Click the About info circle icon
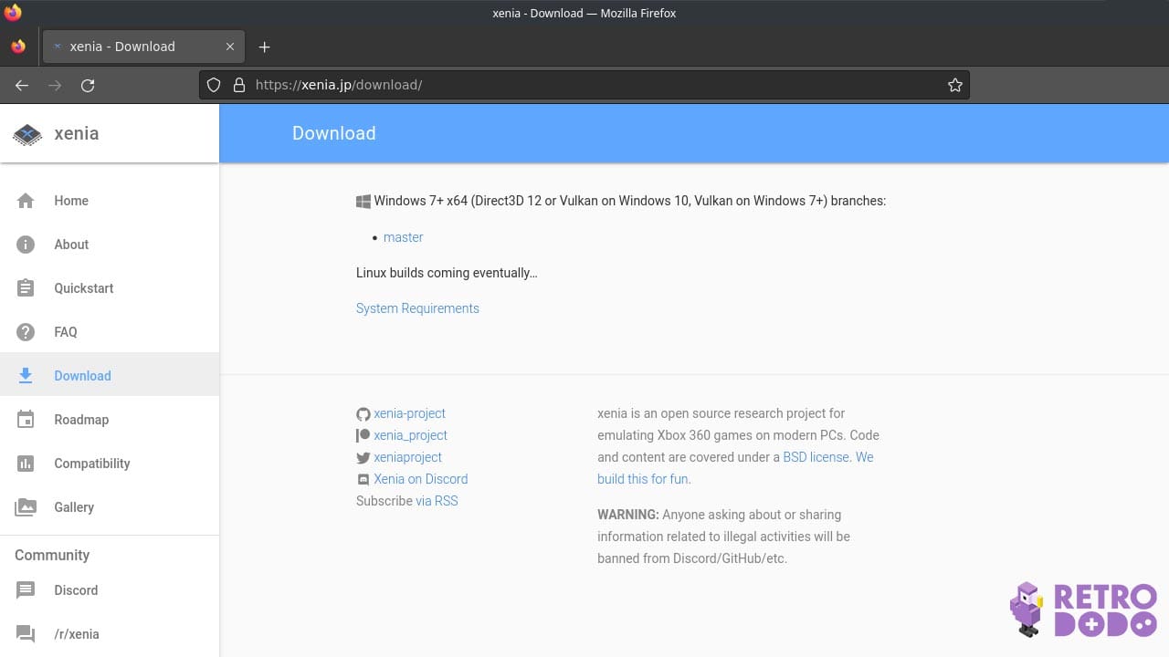1169x657 pixels. (x=26, y=245)
